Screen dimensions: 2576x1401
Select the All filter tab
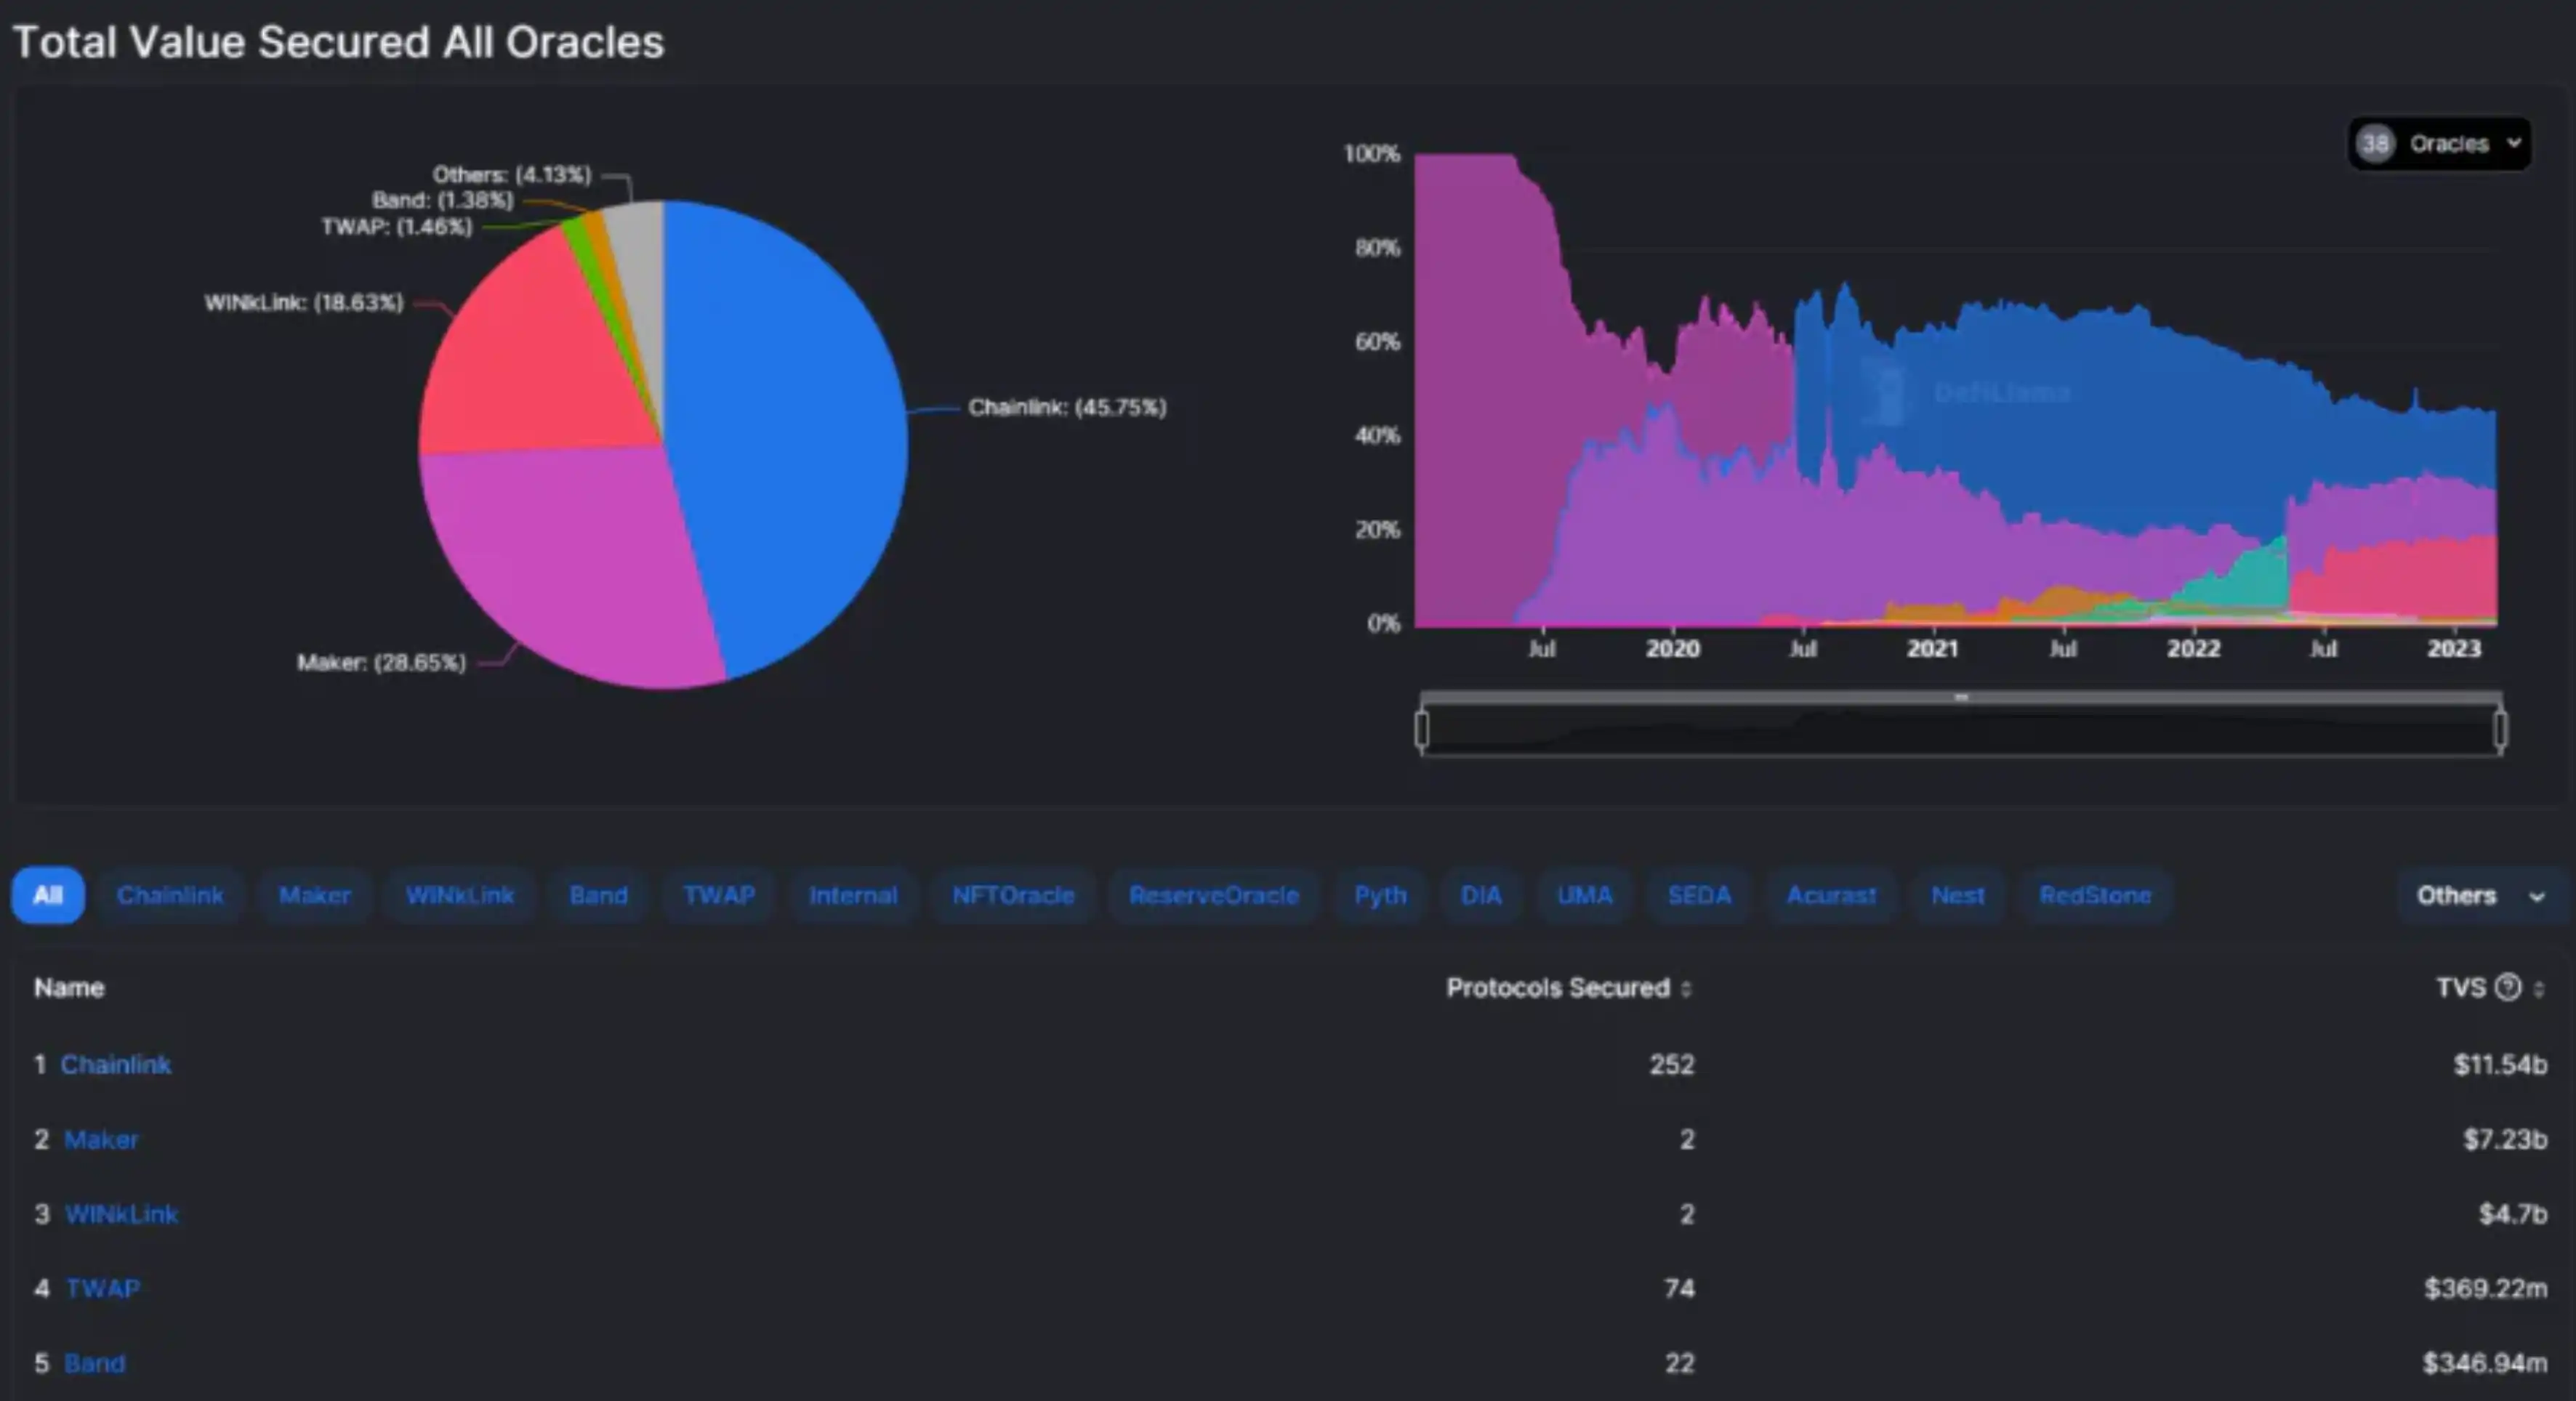(x=48, y=895)
